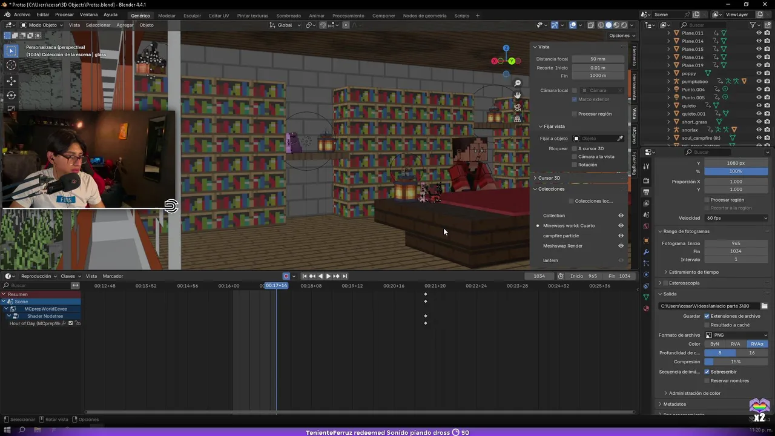Select solid viewport shading mode
775x436 pixels.
pos(608,25)
